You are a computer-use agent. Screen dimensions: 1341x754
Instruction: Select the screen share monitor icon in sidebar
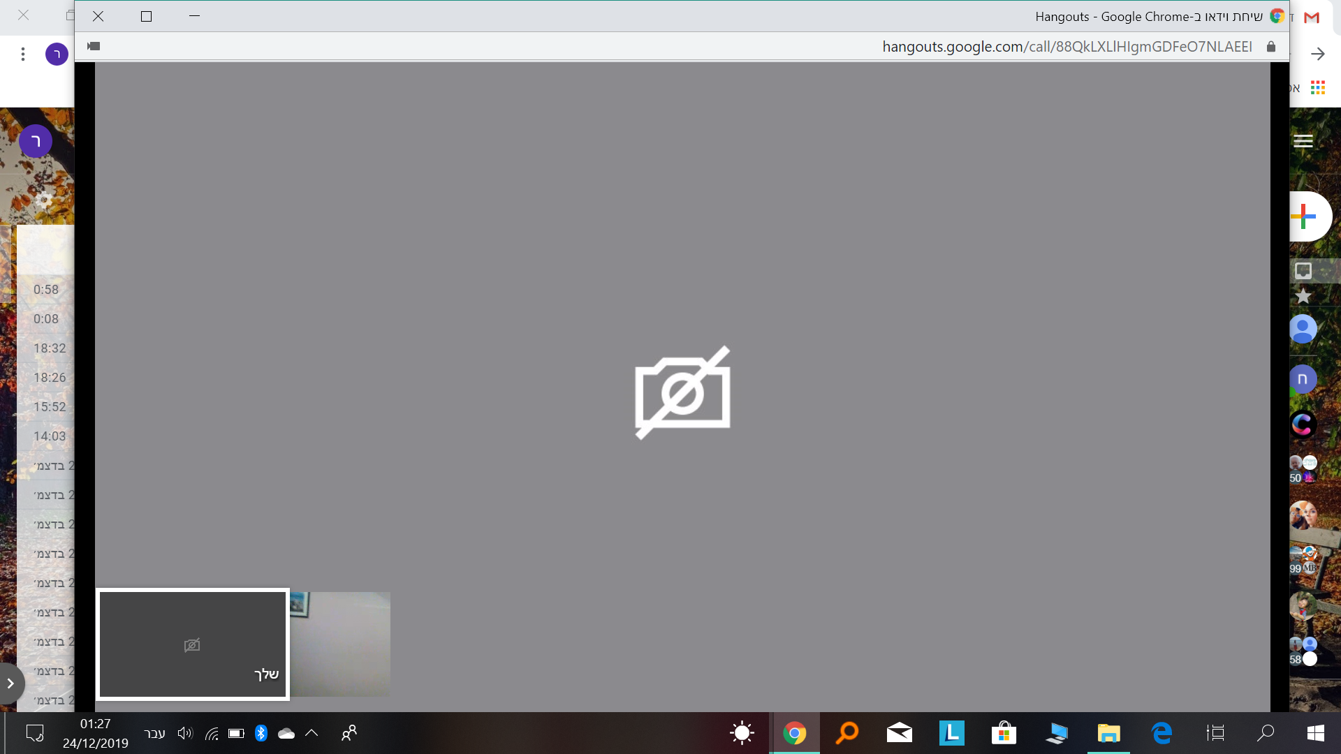pos(1303,271)
